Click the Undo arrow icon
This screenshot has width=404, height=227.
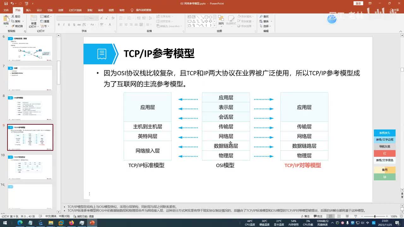pos(12,3)
